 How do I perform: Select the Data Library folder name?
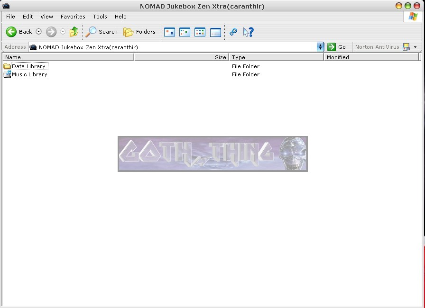tap(30, 66)
